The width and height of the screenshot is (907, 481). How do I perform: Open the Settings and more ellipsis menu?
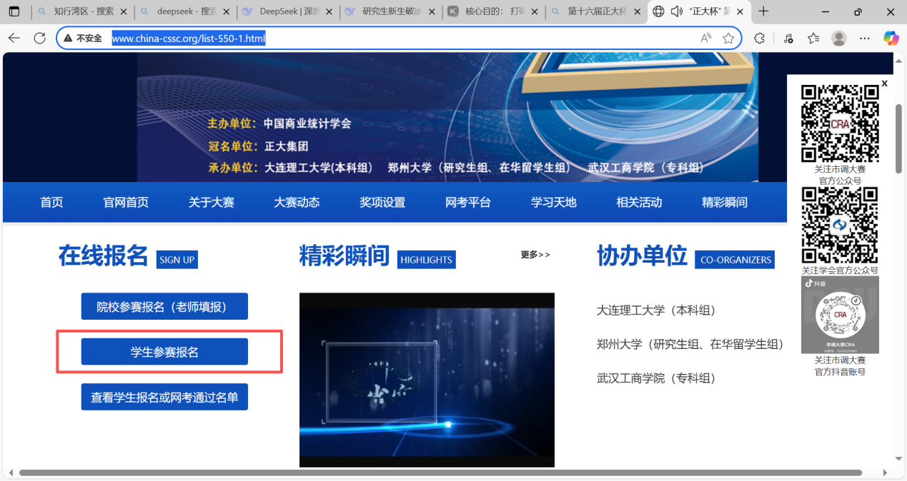(865, 39)
